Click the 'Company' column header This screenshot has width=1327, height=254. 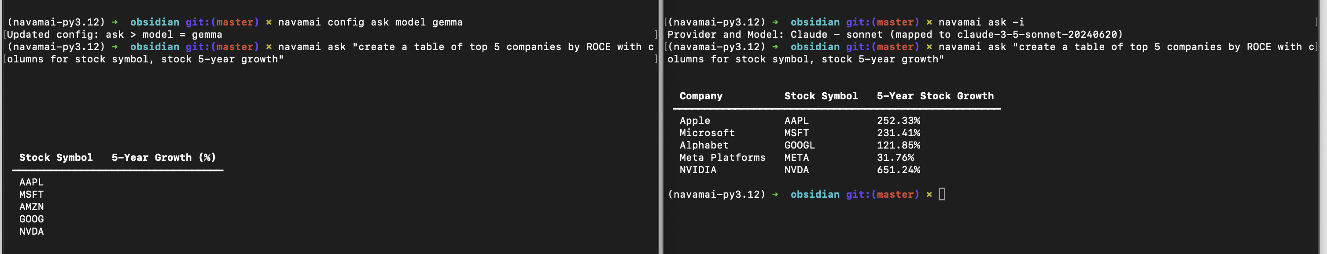click(x=700, y=96)
